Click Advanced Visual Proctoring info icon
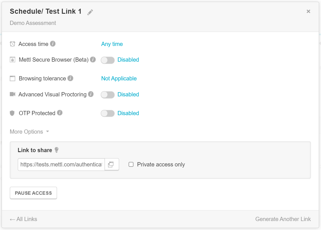 (91, 94)
